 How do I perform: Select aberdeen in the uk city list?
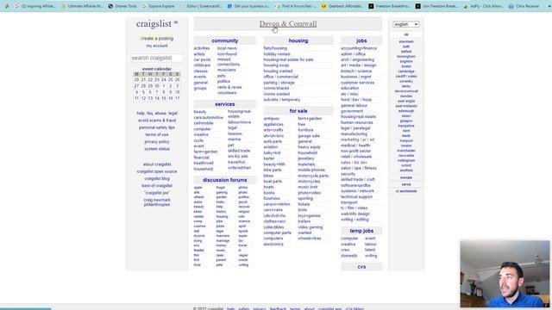pos(406,41)
